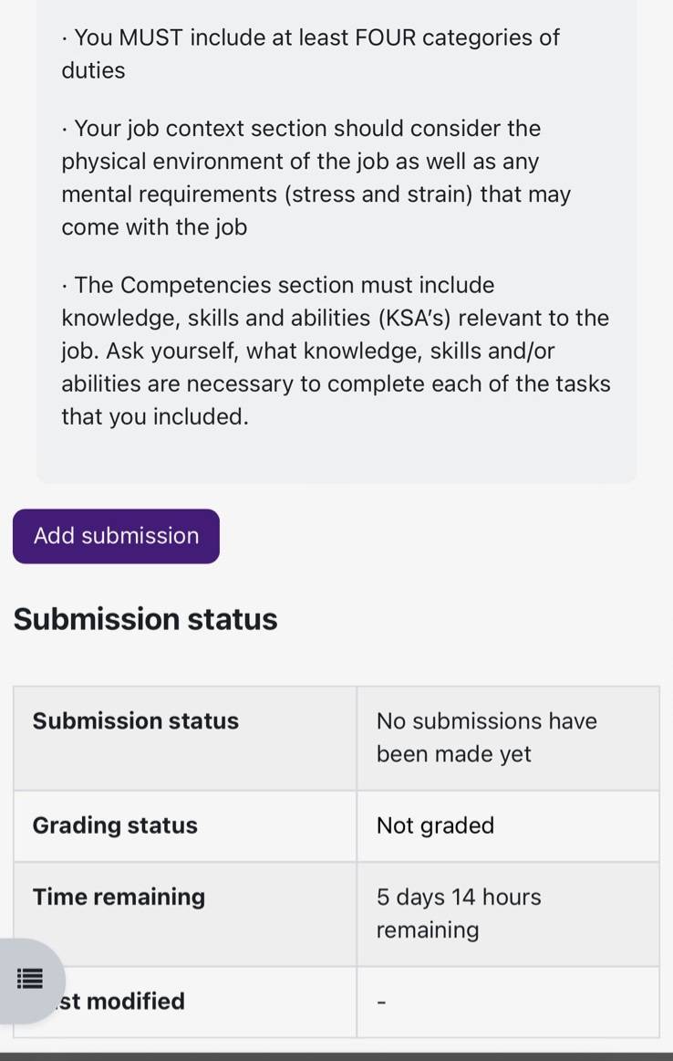Click the FOUR categories of duties bullet

(310, 54)
